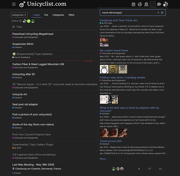Open Post Your Current Projects Here
180x176 pixels.
pos(31,134)
